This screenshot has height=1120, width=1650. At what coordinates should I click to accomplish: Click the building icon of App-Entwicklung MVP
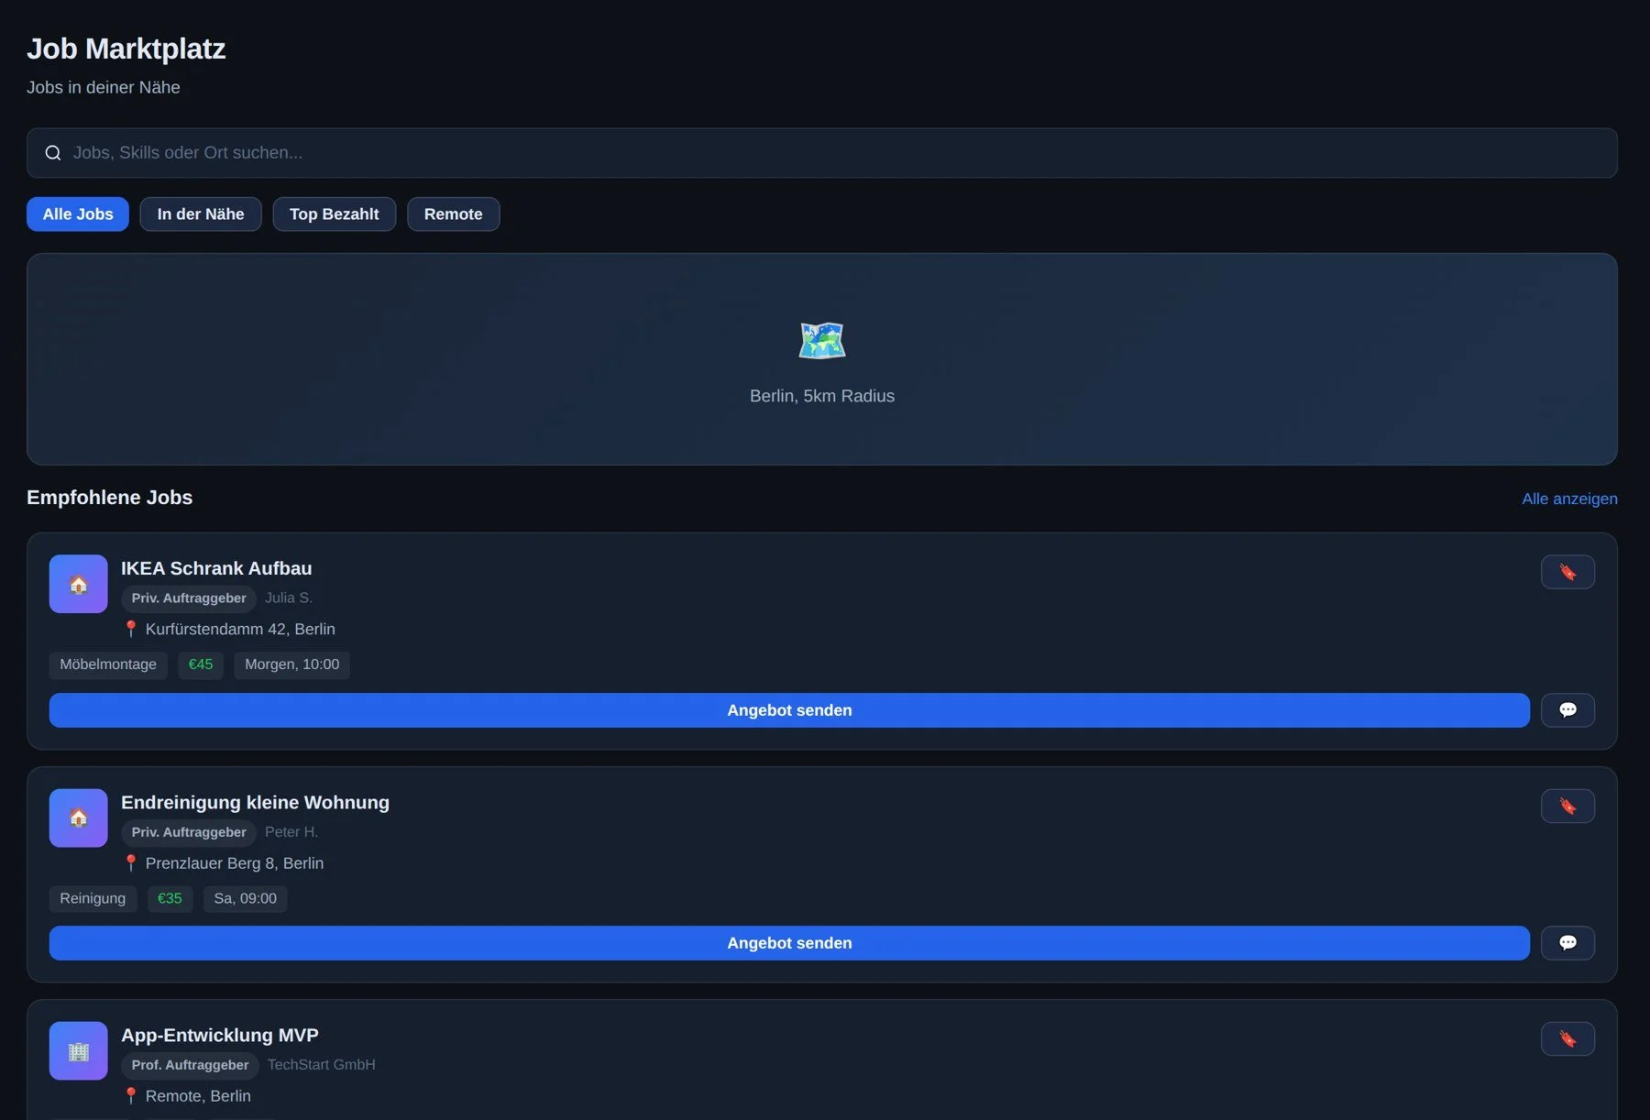pyautogui.click(x=79, y=1051)
